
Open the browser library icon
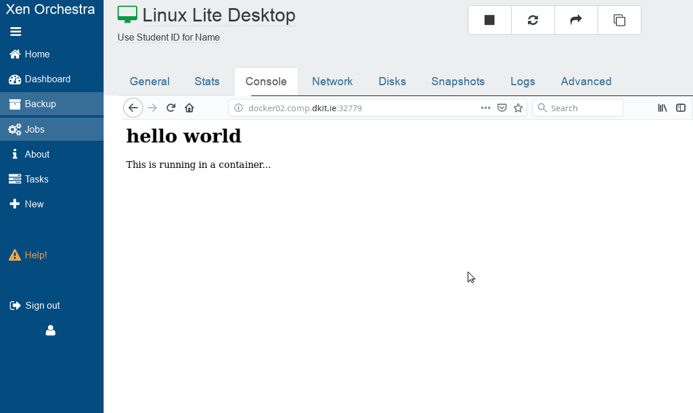click(662, 108)
